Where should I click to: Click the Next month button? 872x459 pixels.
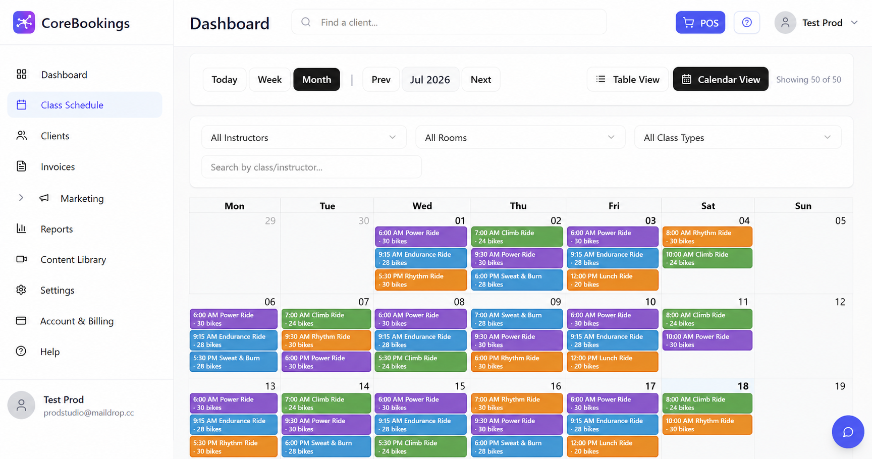pyautogui.click(x=481, y=79)
